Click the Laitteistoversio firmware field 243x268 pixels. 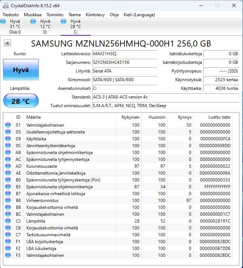tap(124, 54)
